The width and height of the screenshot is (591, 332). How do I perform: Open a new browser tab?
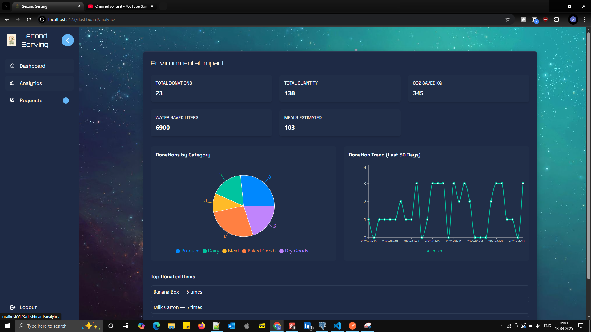163,6
